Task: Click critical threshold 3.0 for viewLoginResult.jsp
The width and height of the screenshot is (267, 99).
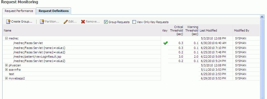Action: coord(181,57)
